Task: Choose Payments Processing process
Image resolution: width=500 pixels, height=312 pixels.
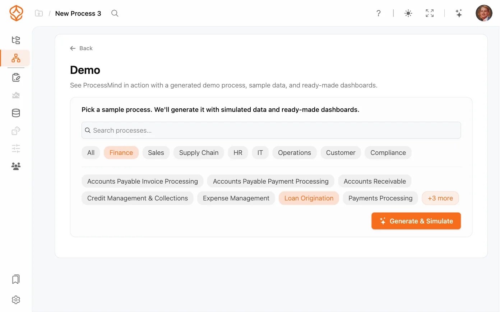Action: tap(380, 198)
